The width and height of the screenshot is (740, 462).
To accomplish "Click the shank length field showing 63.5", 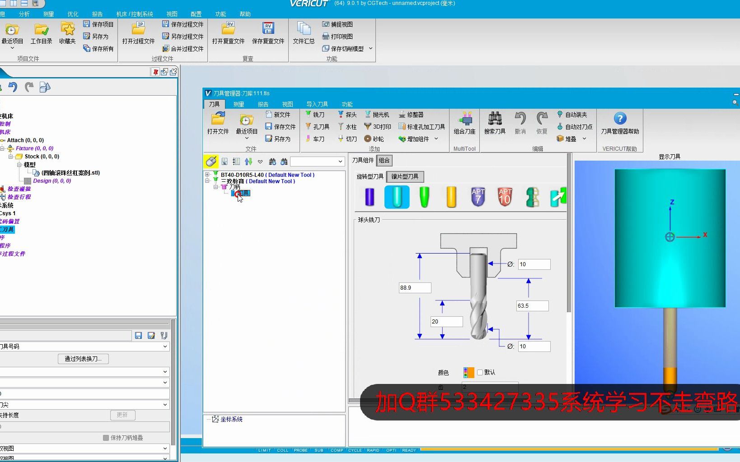I will 532,306.
